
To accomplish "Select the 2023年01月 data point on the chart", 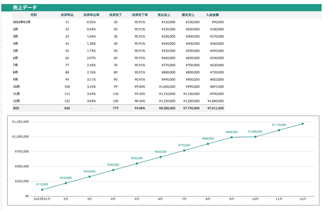I will click(x=42, y=190).
